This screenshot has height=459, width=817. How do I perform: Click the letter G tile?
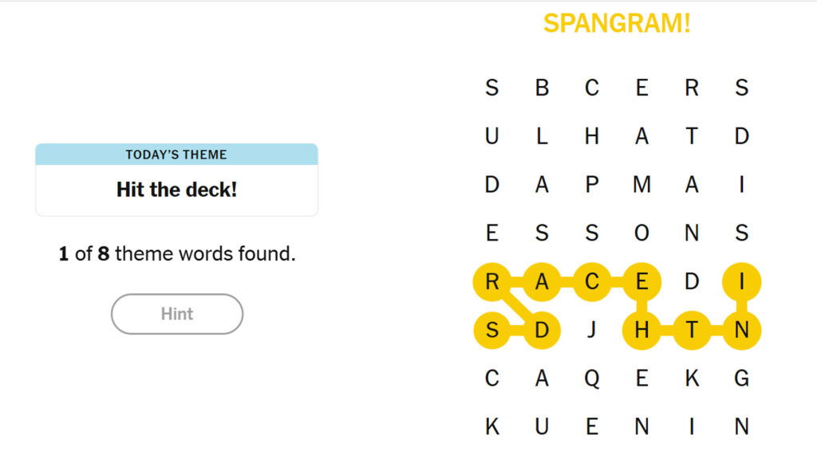(741, 379)
